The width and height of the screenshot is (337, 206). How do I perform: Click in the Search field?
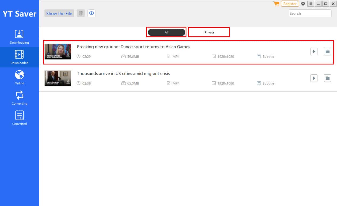(310, 13)
